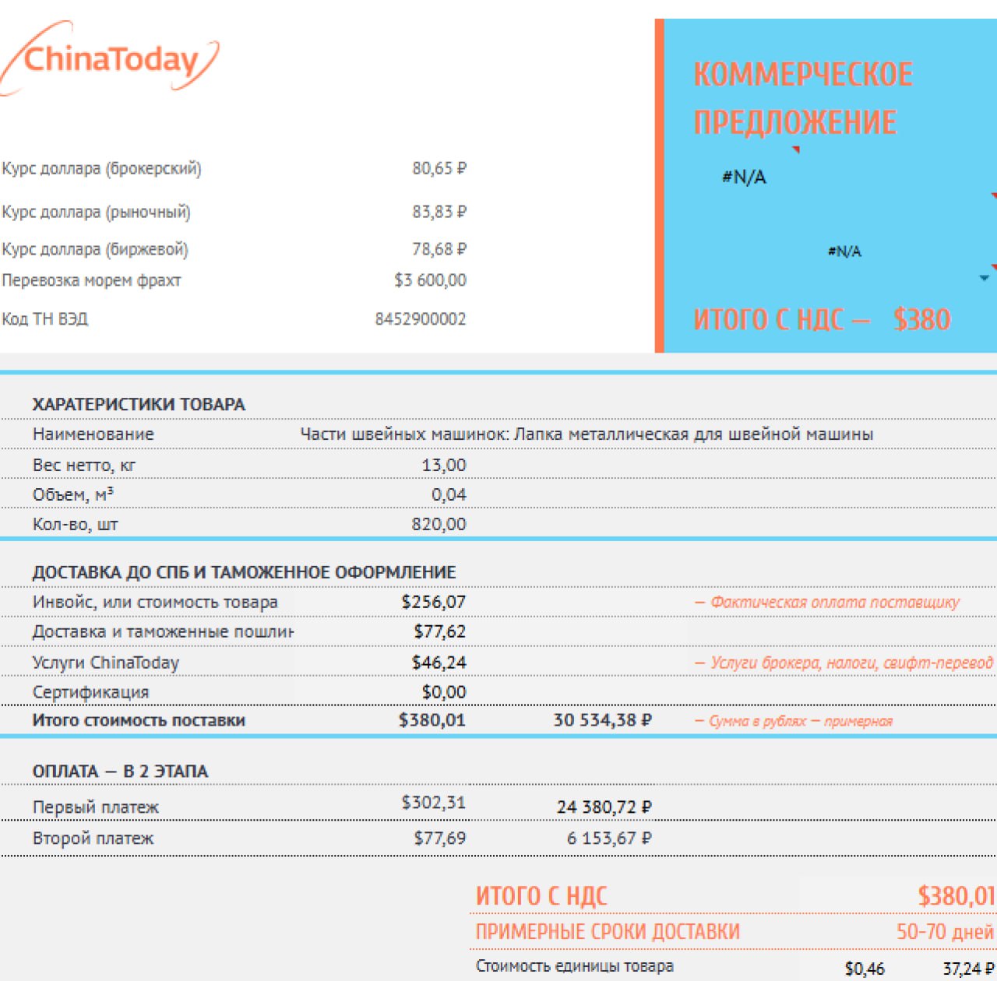Click the 'Услуги брокера, налоги' note text
997x981 pixels.
[x=850, y=663]
